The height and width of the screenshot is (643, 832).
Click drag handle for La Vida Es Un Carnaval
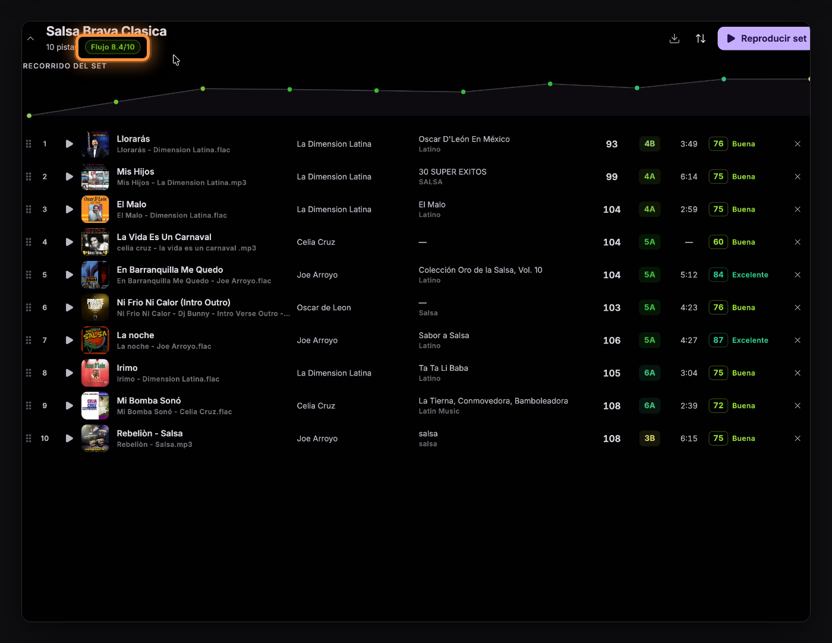pyautogui.click(x=29, y=242)
